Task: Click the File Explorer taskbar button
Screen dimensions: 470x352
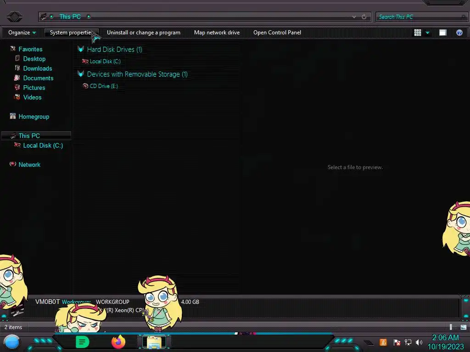Action: (154, 342)
